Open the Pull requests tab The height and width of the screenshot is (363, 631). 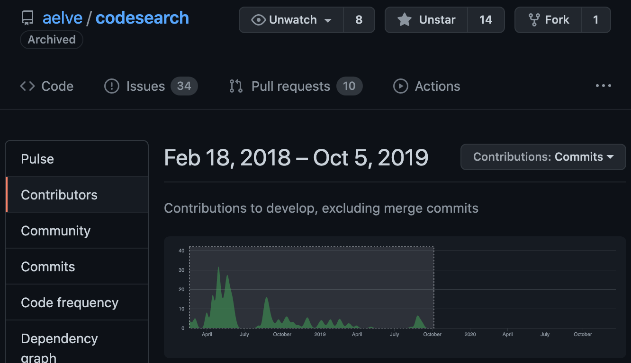[296, 86]
